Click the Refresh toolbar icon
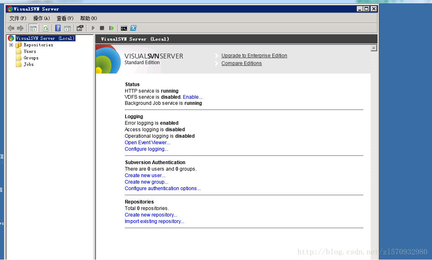 tap(46, 28)
